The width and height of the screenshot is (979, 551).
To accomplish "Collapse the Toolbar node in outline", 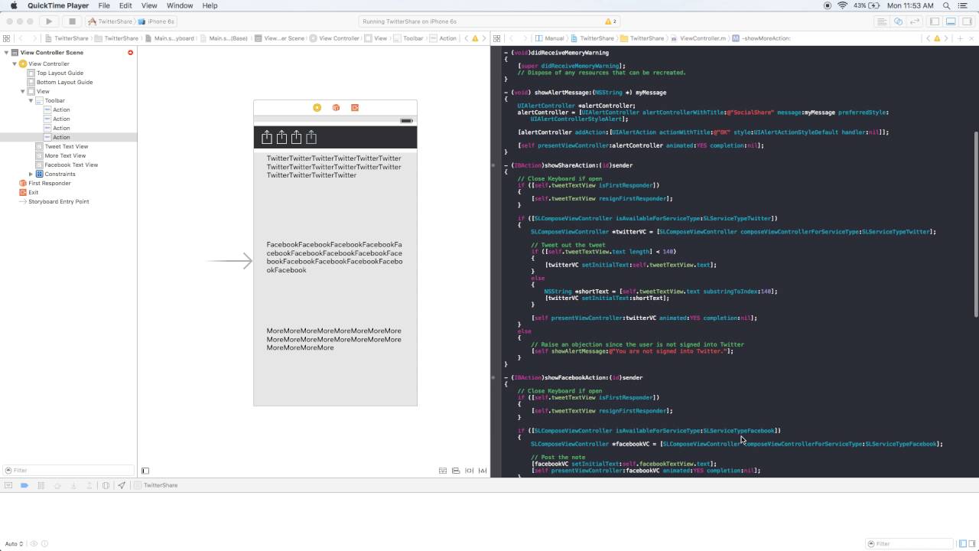I will tap(31, 100).
